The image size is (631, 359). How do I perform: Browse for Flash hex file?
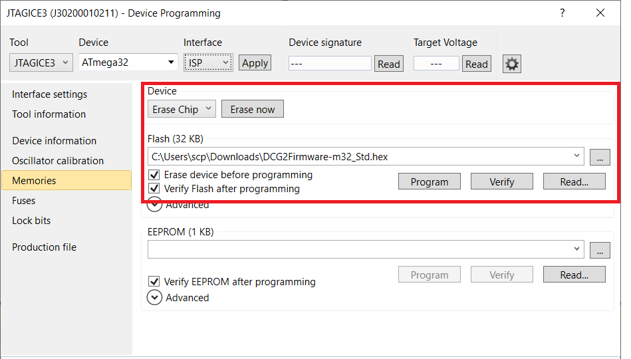click(x=599, y=157)
